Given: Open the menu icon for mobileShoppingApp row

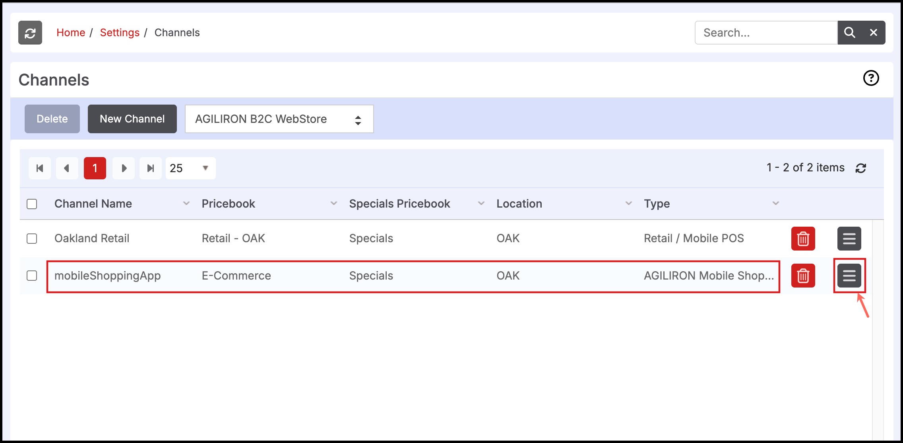Looking at the screenshot, I should pos(849,276).
